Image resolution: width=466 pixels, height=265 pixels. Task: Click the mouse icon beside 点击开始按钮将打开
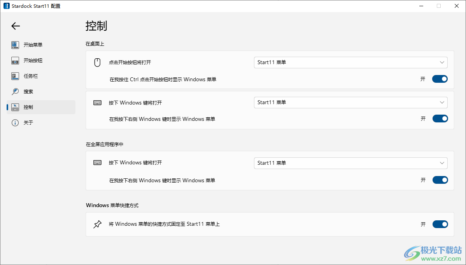tap(97, 62)
